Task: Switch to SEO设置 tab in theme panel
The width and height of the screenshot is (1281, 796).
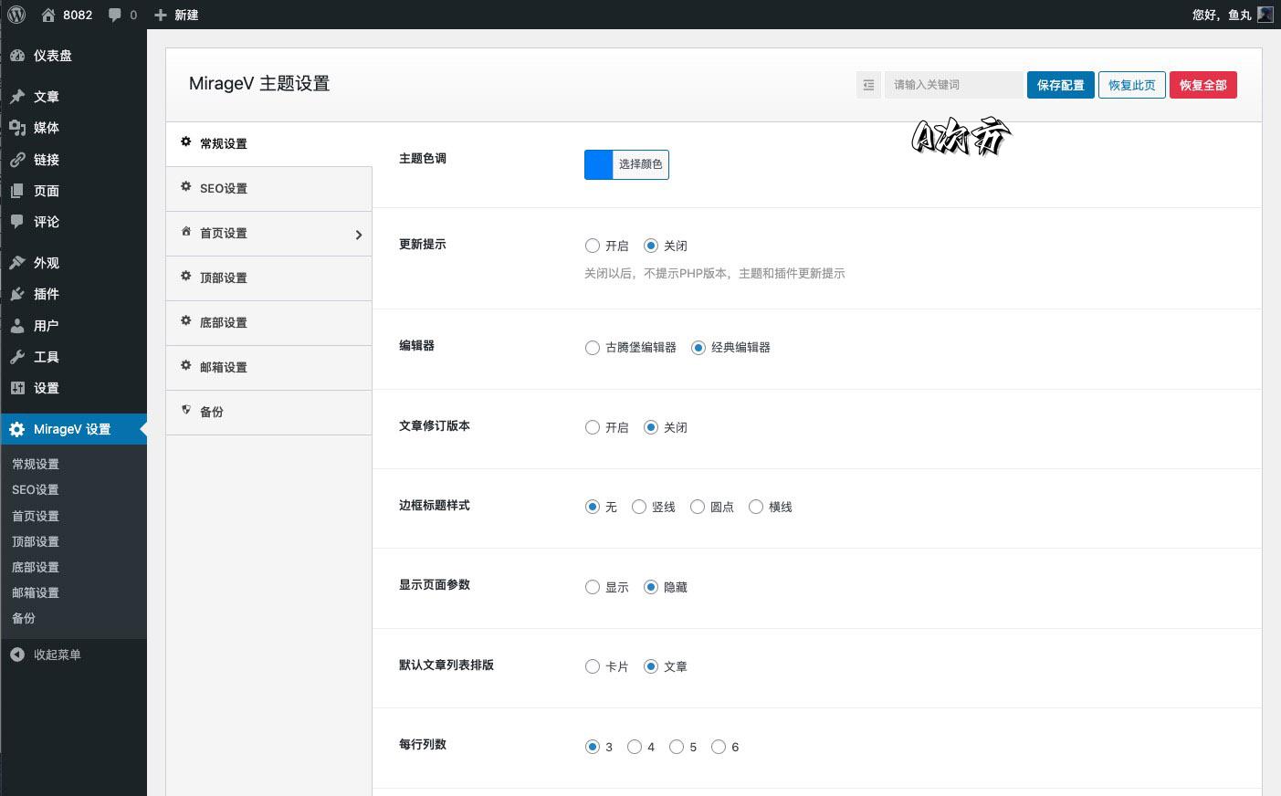Action: click(x=268, y=188)
